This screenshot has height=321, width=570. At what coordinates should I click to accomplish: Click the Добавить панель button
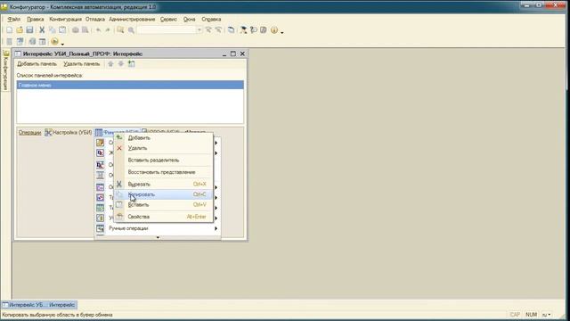point(37,64)
